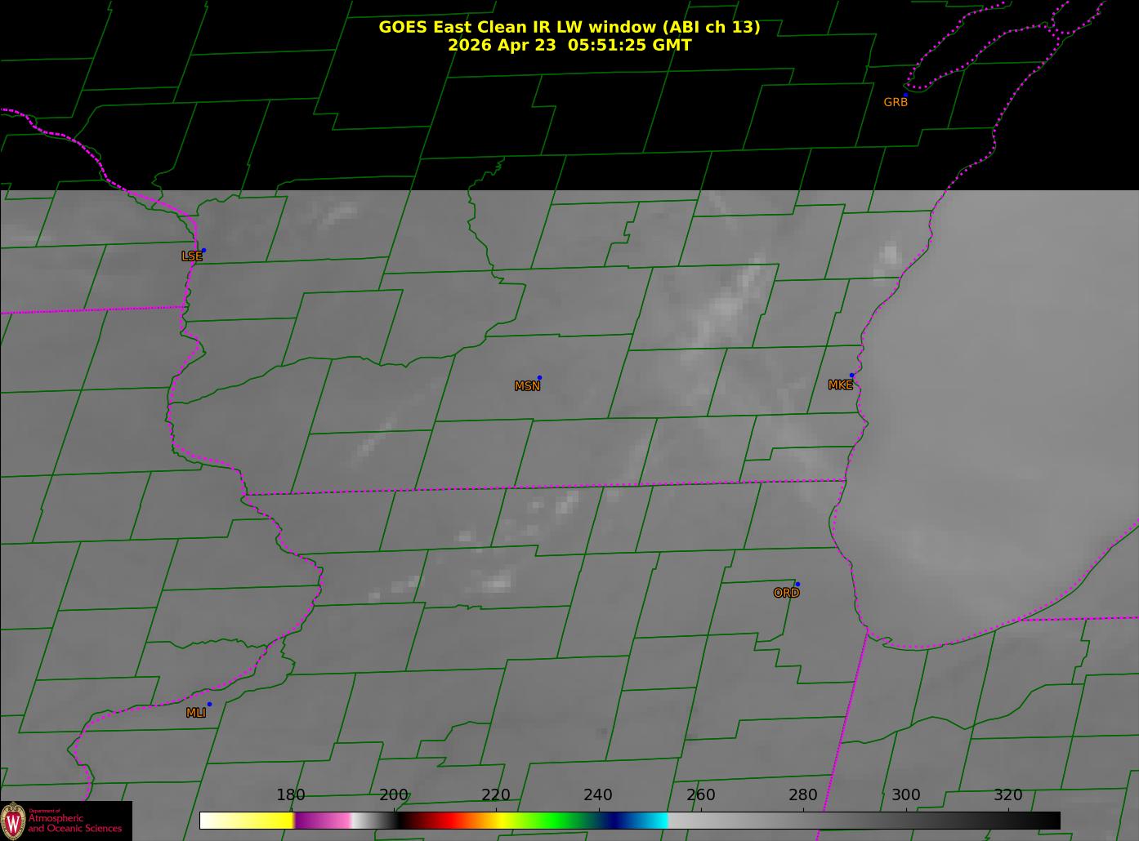Click the MKE station marker dot
The width and height of the screenshot is (1139, 841).
[x=851, y=376]
